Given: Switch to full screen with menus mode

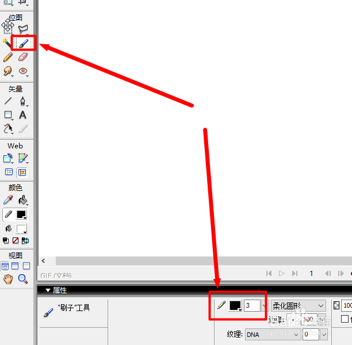Looking at the screenshot, I should click(x=15, y=266).
